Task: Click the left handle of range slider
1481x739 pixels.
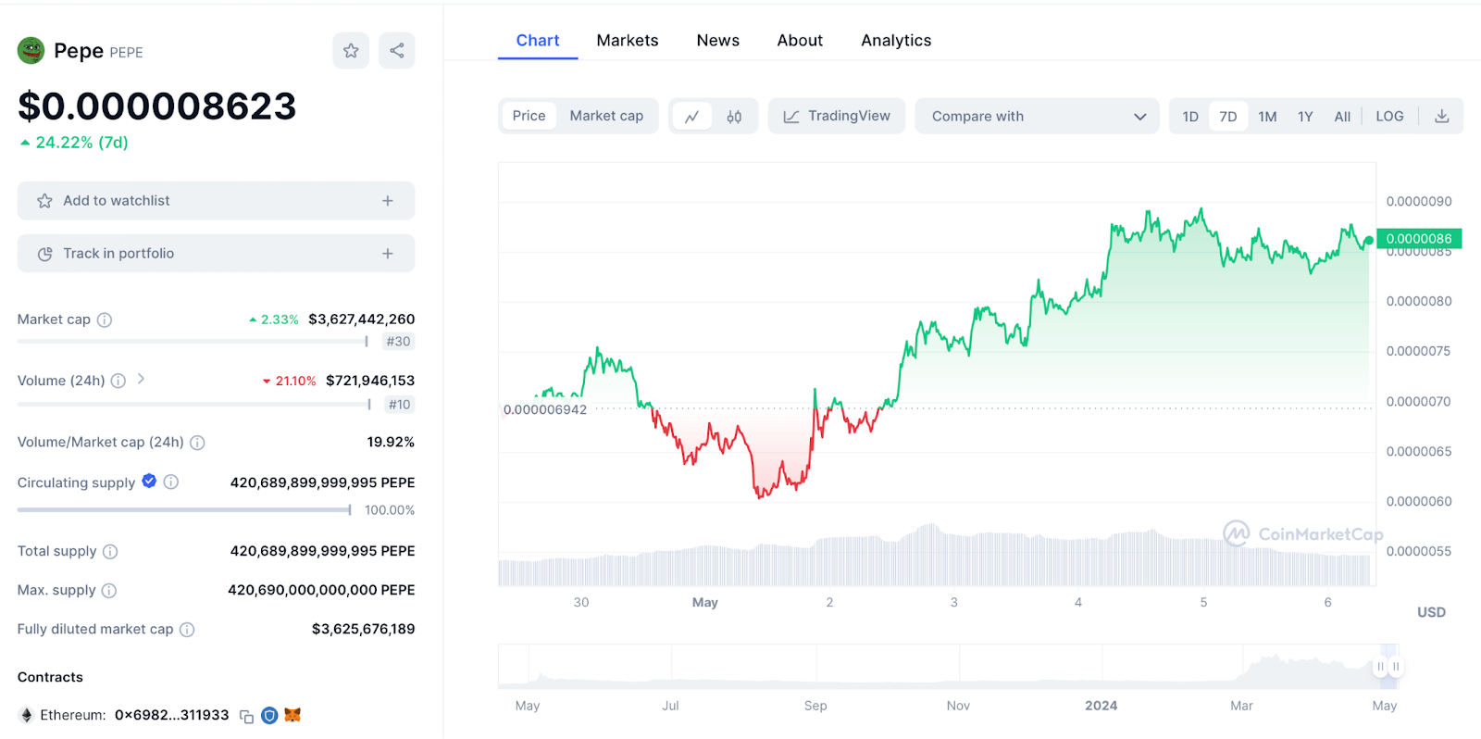Action: (1380, 667)
